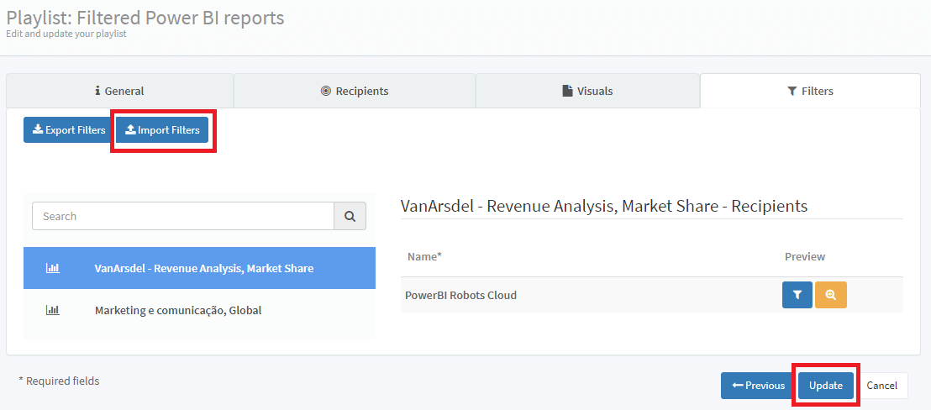Open the General tab

click(119, 91)
